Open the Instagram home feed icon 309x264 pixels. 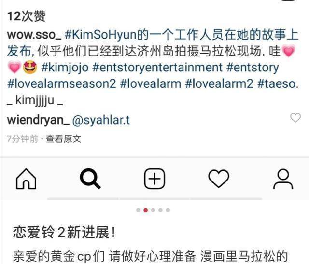tap(26, 179)
